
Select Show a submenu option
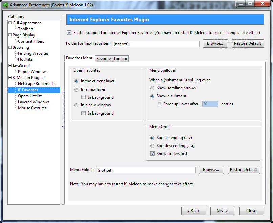click(152, 96)
